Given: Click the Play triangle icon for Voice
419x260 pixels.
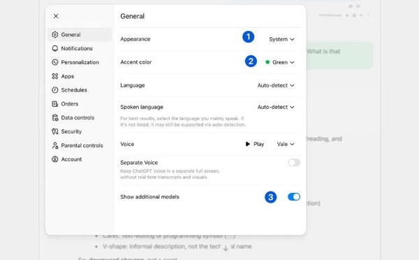Looking at the screenshot, I should pyautogui.click(x=248, y=144).
